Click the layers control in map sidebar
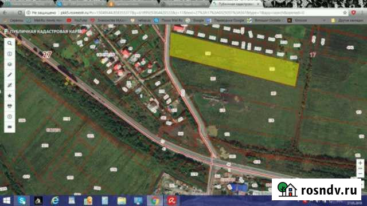The height and width of the screenshot is (206, 367). click(10, 64)
